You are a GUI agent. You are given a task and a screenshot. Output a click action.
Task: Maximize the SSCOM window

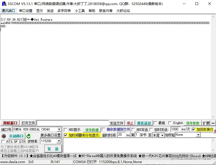tap(197, 4)
